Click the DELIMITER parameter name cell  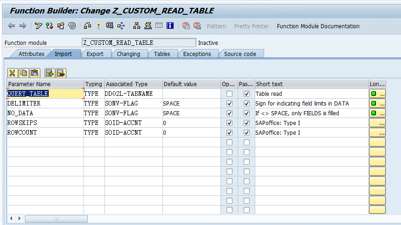45,103
